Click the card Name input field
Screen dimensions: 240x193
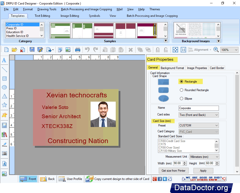[x=199, y=108]
